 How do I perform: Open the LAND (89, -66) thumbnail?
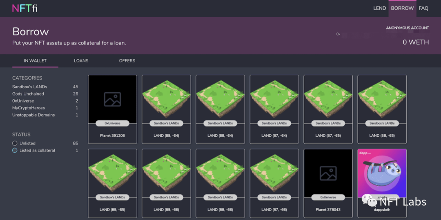pos(166,173)
